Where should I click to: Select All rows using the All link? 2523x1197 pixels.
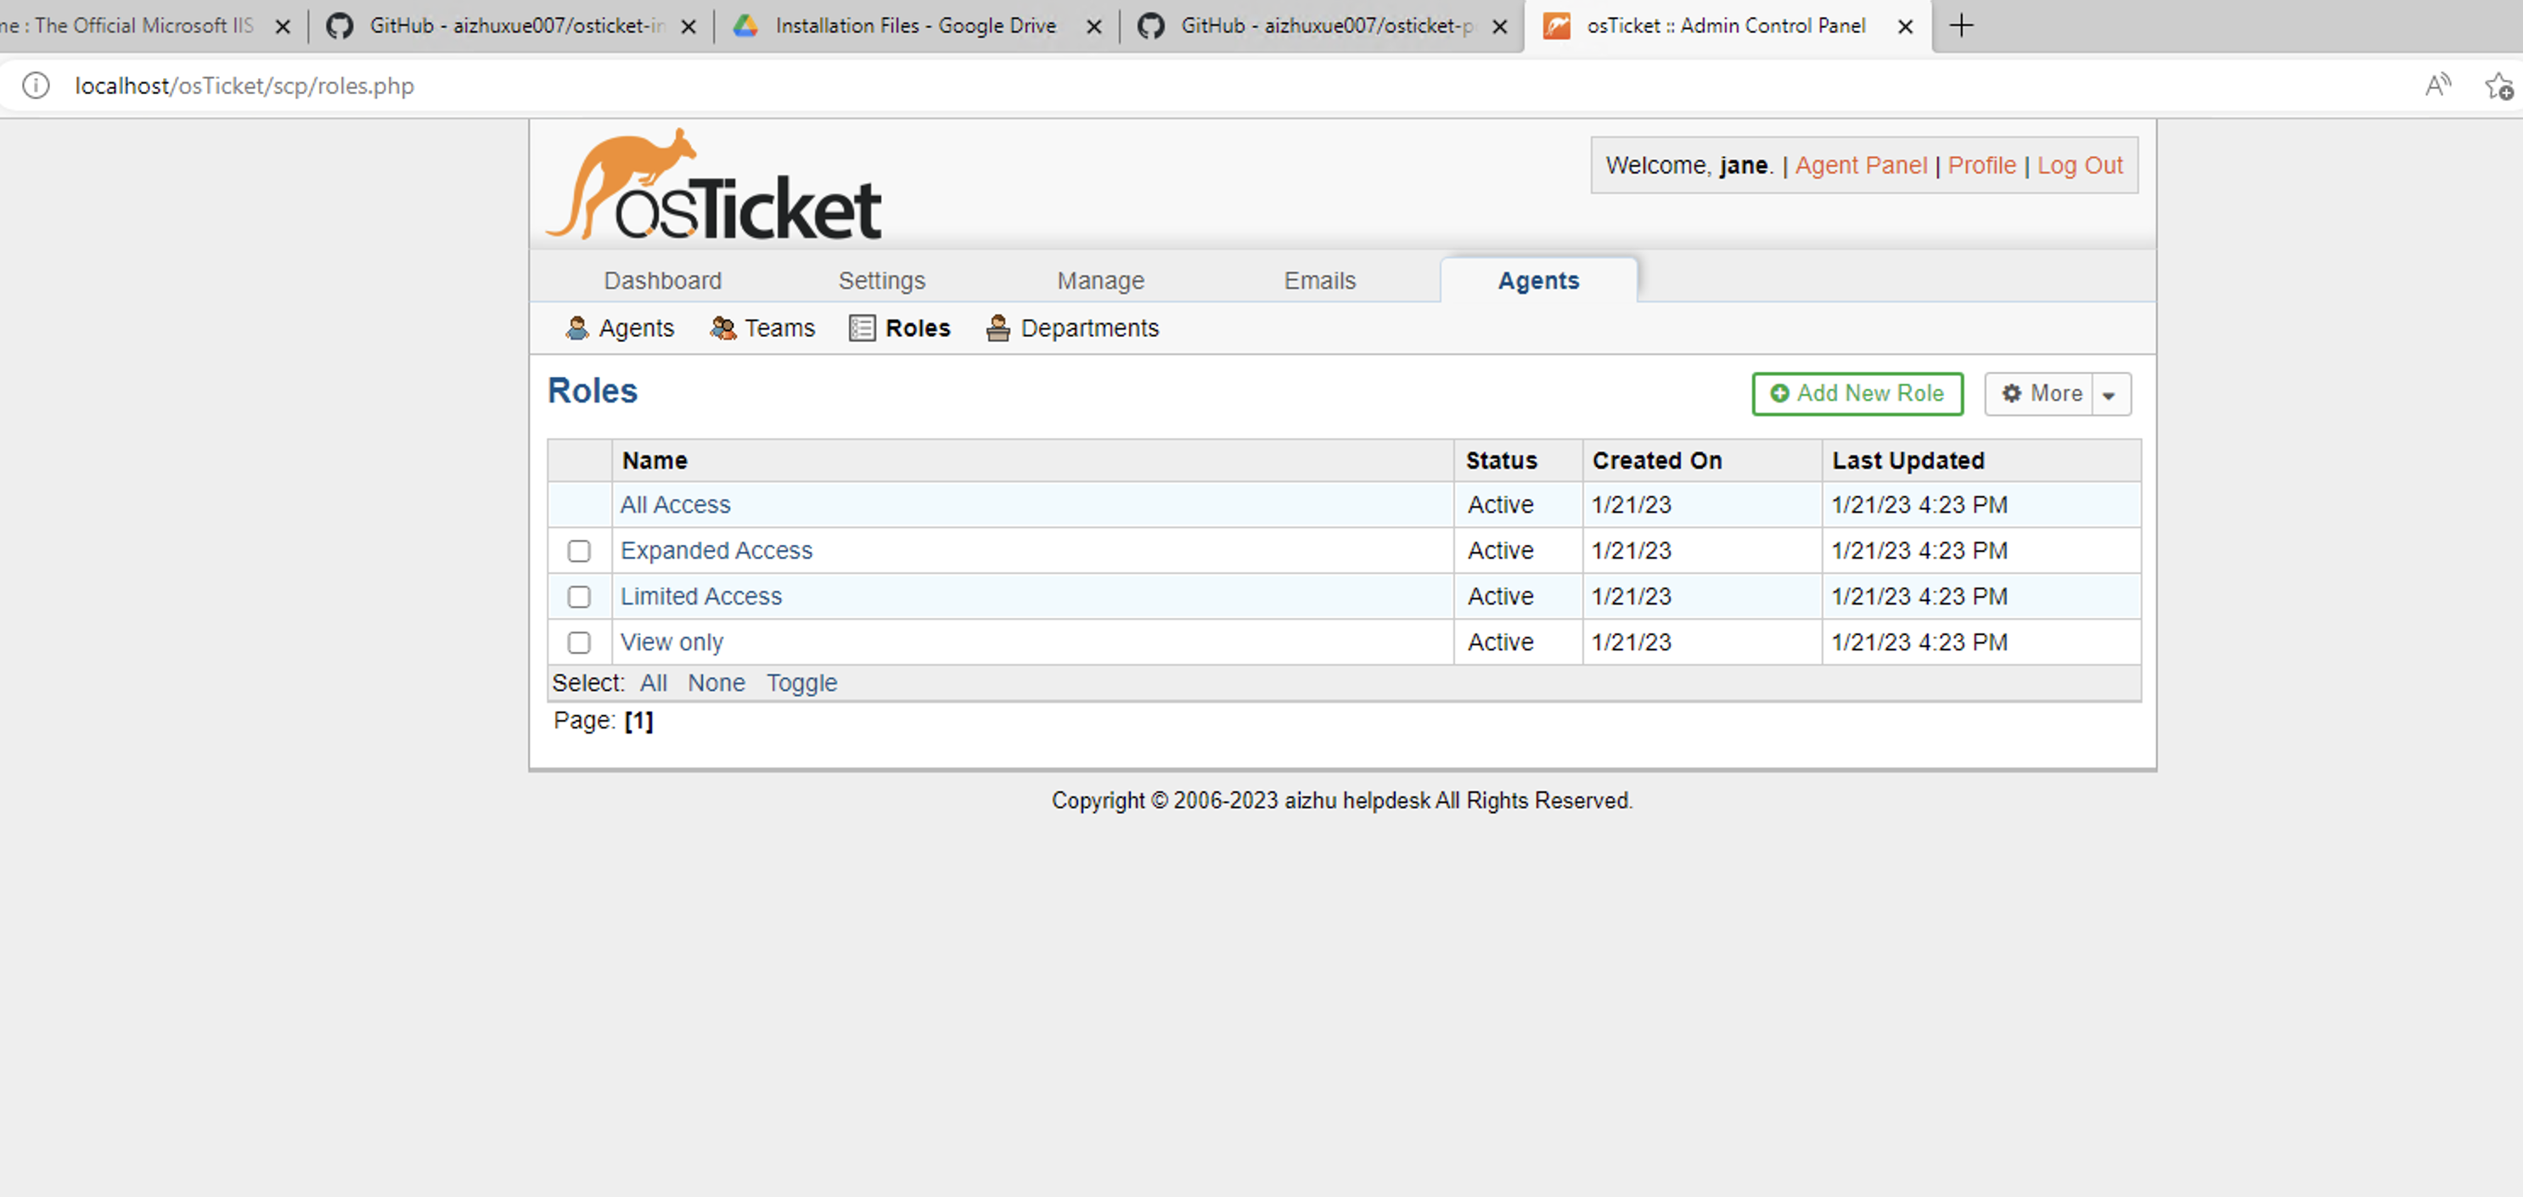(x=654, y=683)
